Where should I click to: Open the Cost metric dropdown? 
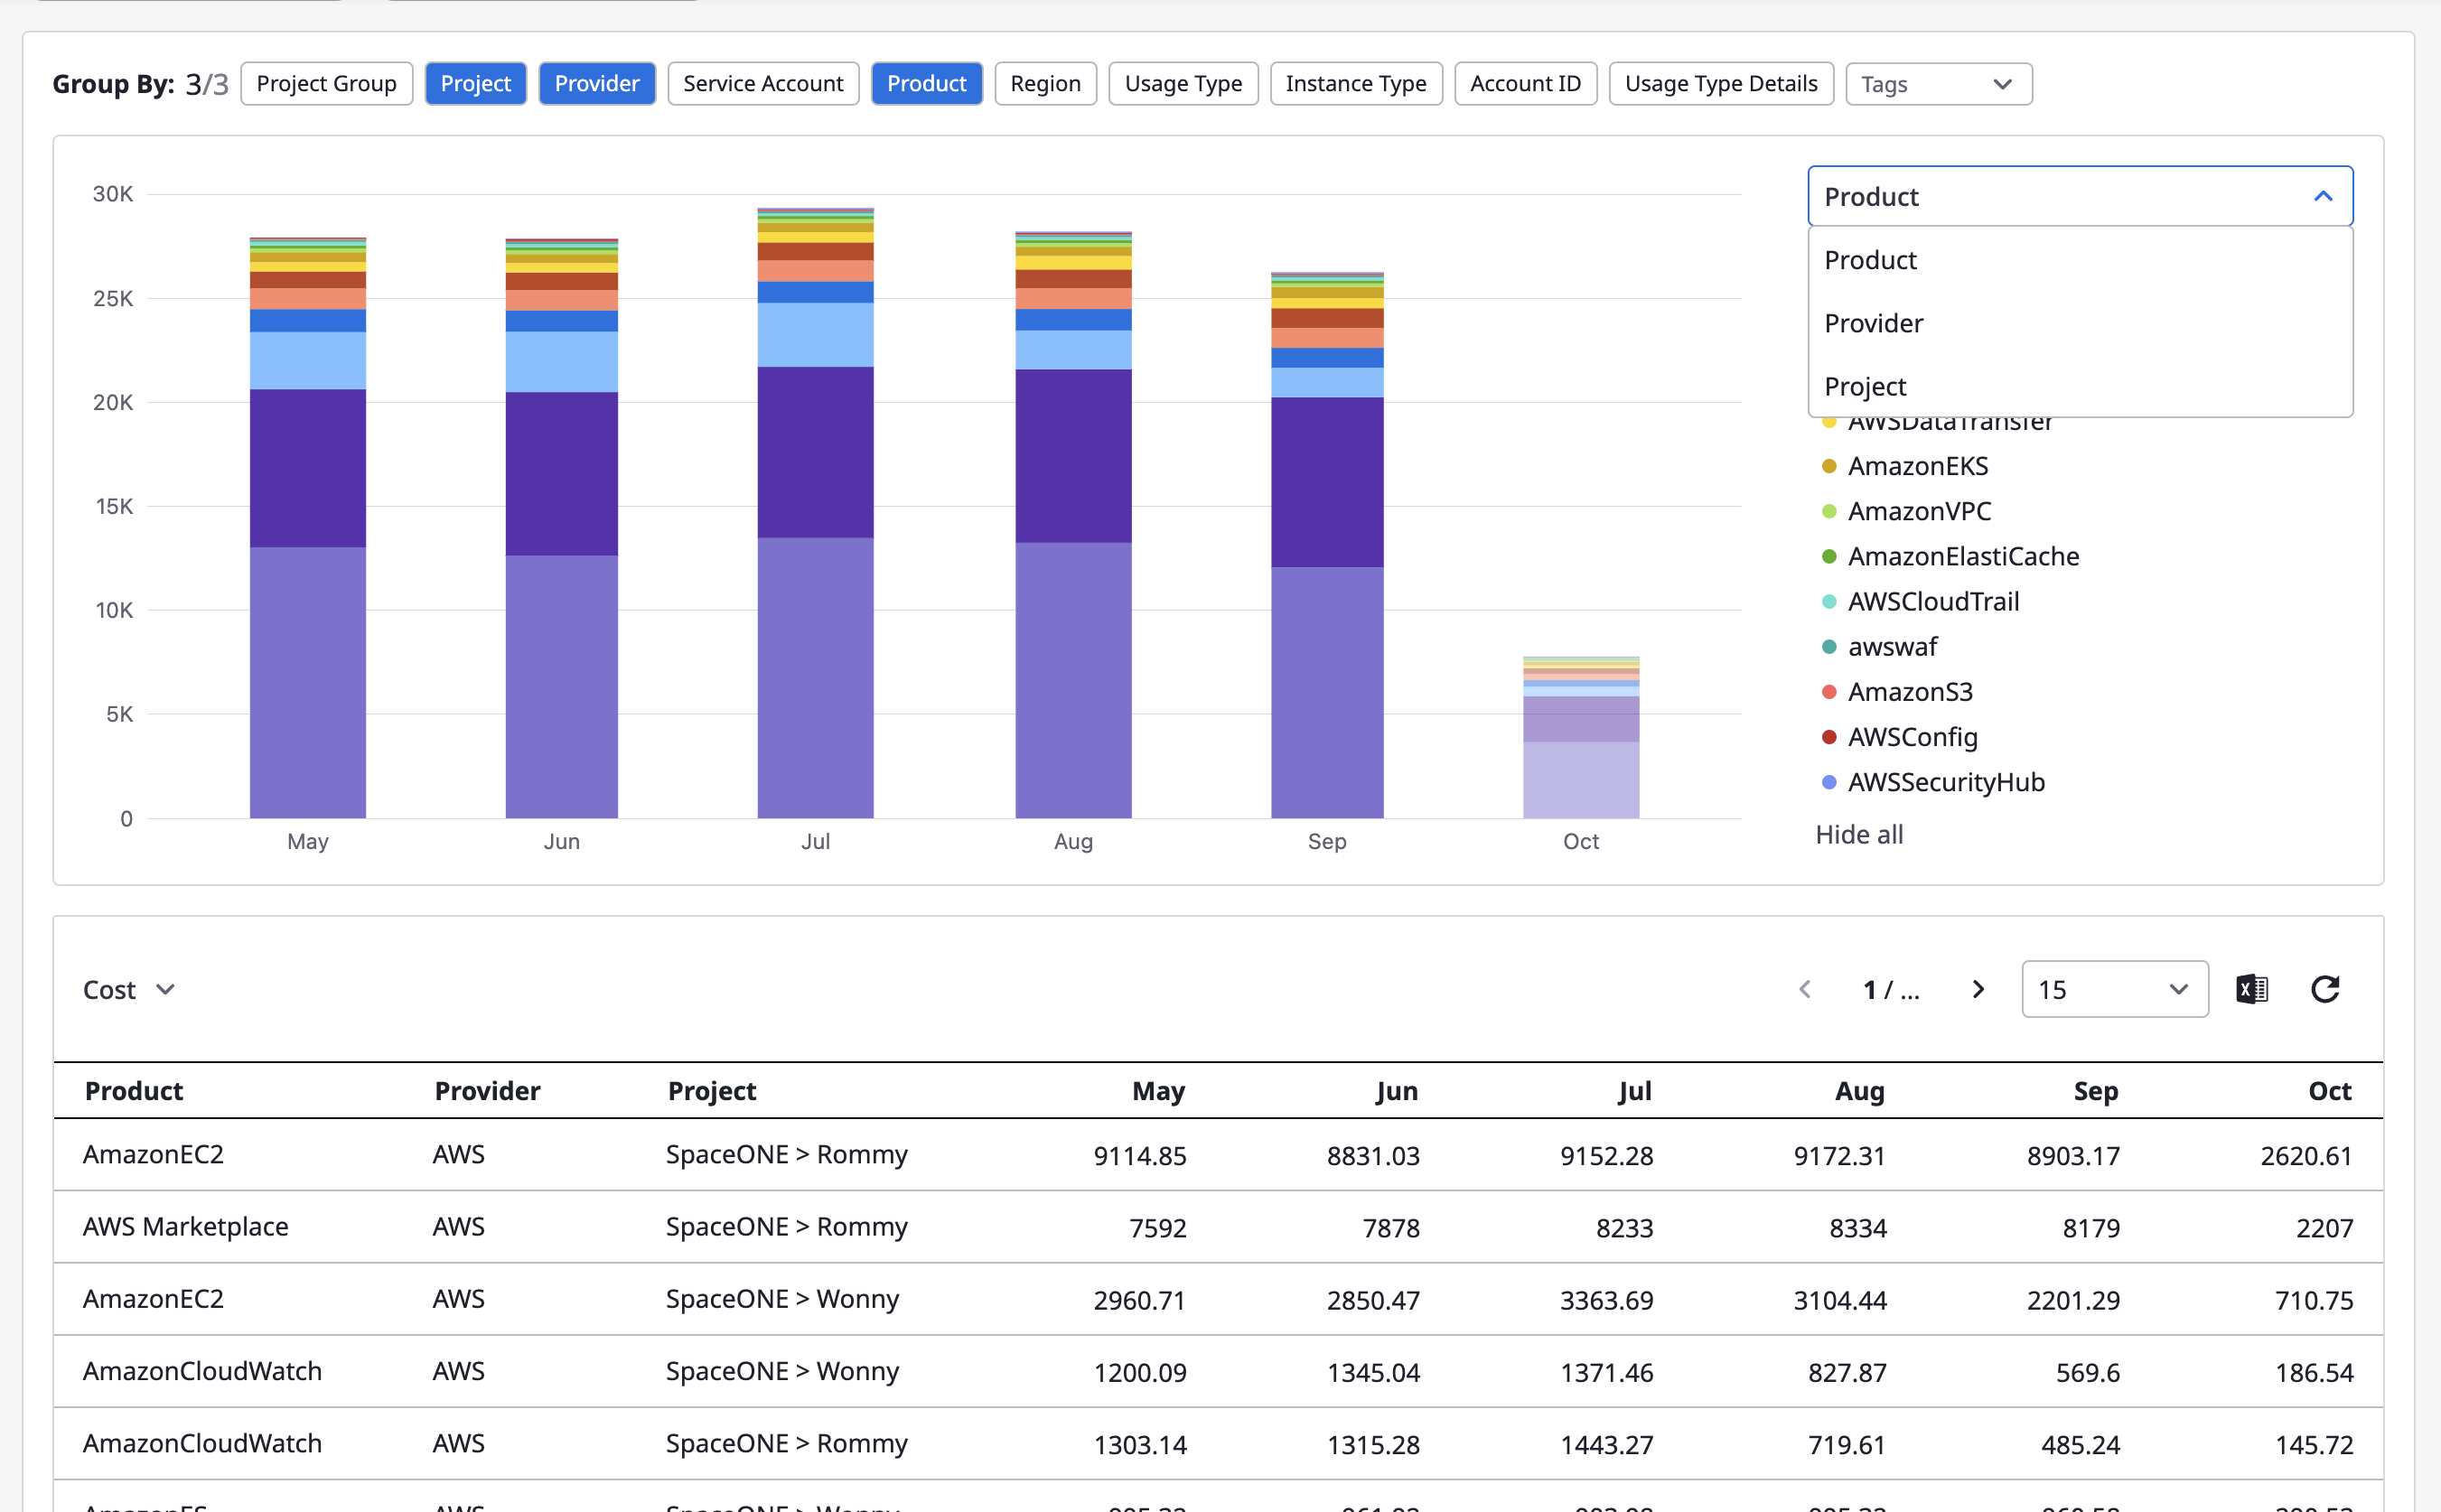tap(128, 989)
